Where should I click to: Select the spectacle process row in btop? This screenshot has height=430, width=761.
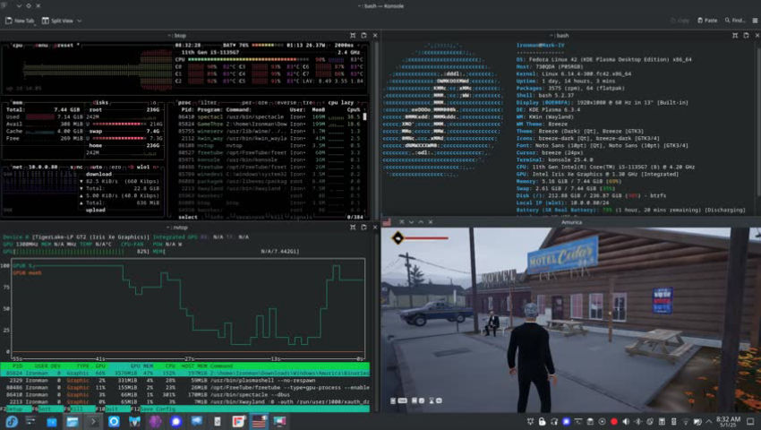click(270, 116)
